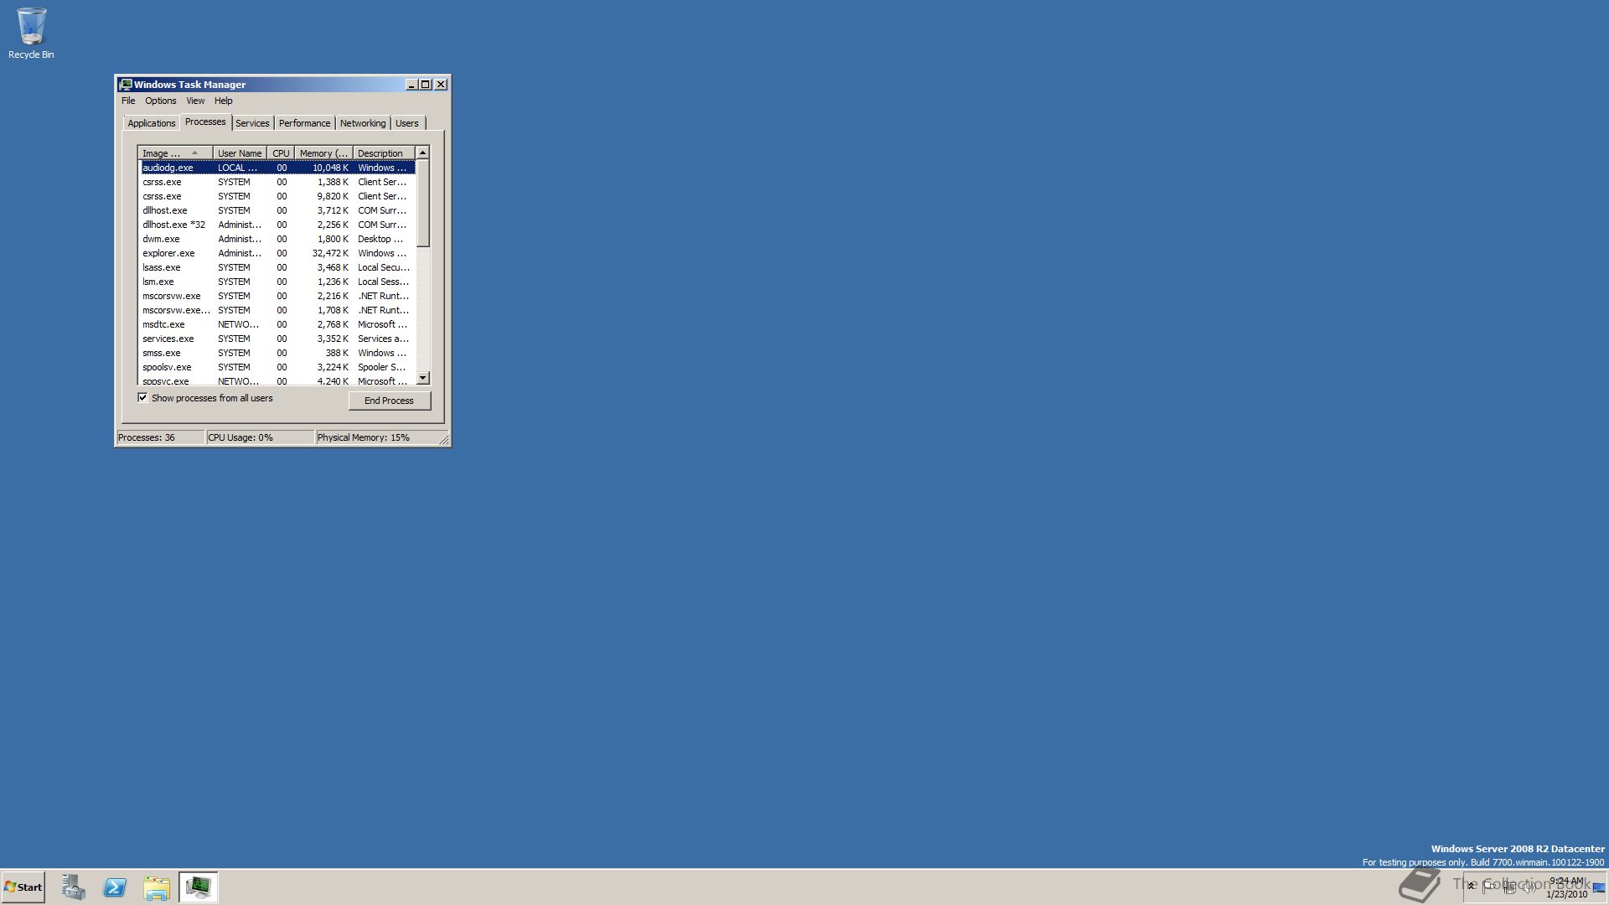Click the Task Manager taskbar button
This screenshot has height=905, width=1609.
(199, 887)
